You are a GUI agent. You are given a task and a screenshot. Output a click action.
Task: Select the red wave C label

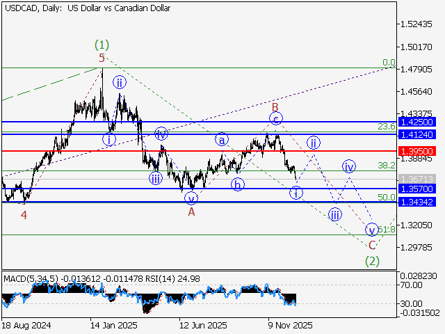click(372, 245)
